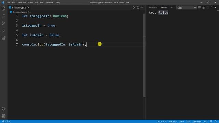This screenshot has width=219, height=123.
Task: Open errors and warnings status indicator
Action: [x=6, y=122]
